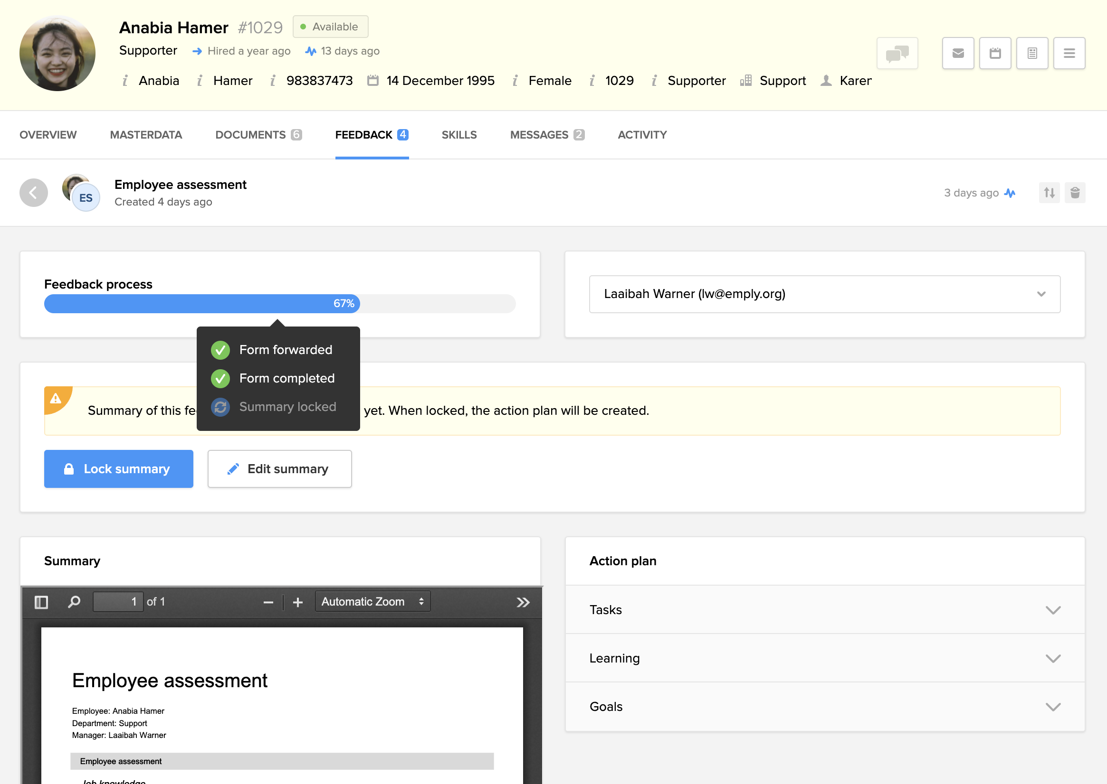Open the document notes icon button
Viewport: 1107px width, 784px height.
tap(1031, 53)
